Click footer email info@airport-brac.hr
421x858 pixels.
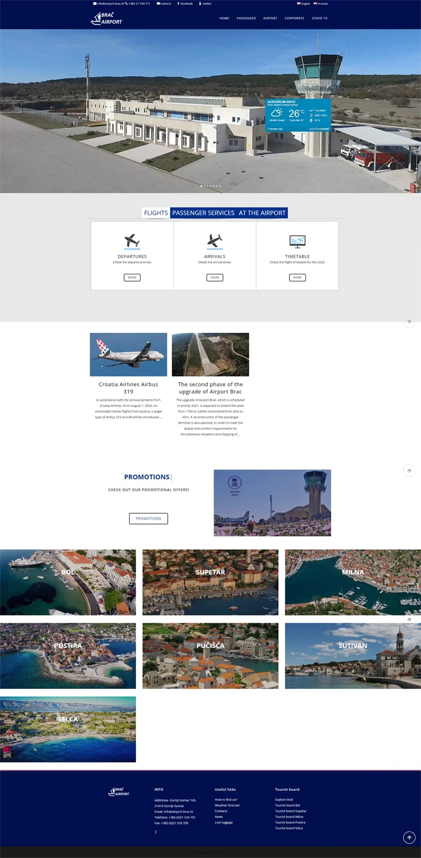pos(179,811)
